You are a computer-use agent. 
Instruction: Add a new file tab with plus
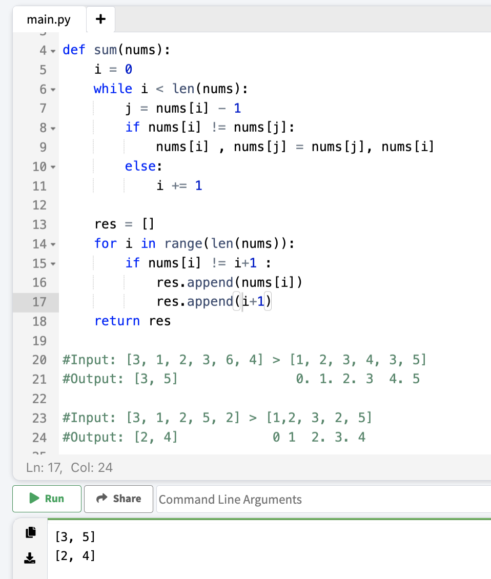coord(101,19)
